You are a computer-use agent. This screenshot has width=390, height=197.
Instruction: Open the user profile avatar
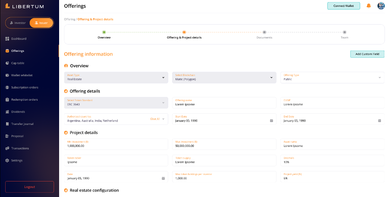tap(381, 6)
